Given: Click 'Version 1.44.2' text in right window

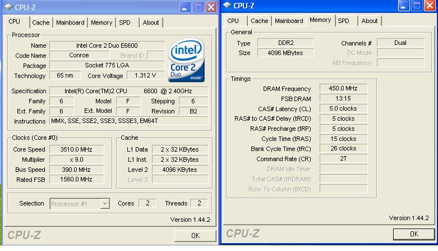Looking at the screenshot, I should (x=409, y=218).
